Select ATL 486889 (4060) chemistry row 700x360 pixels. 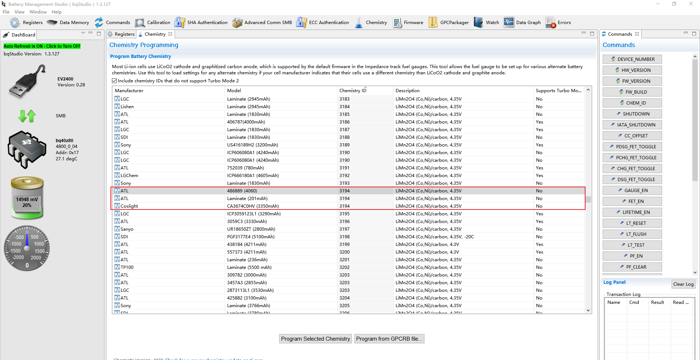349,191
